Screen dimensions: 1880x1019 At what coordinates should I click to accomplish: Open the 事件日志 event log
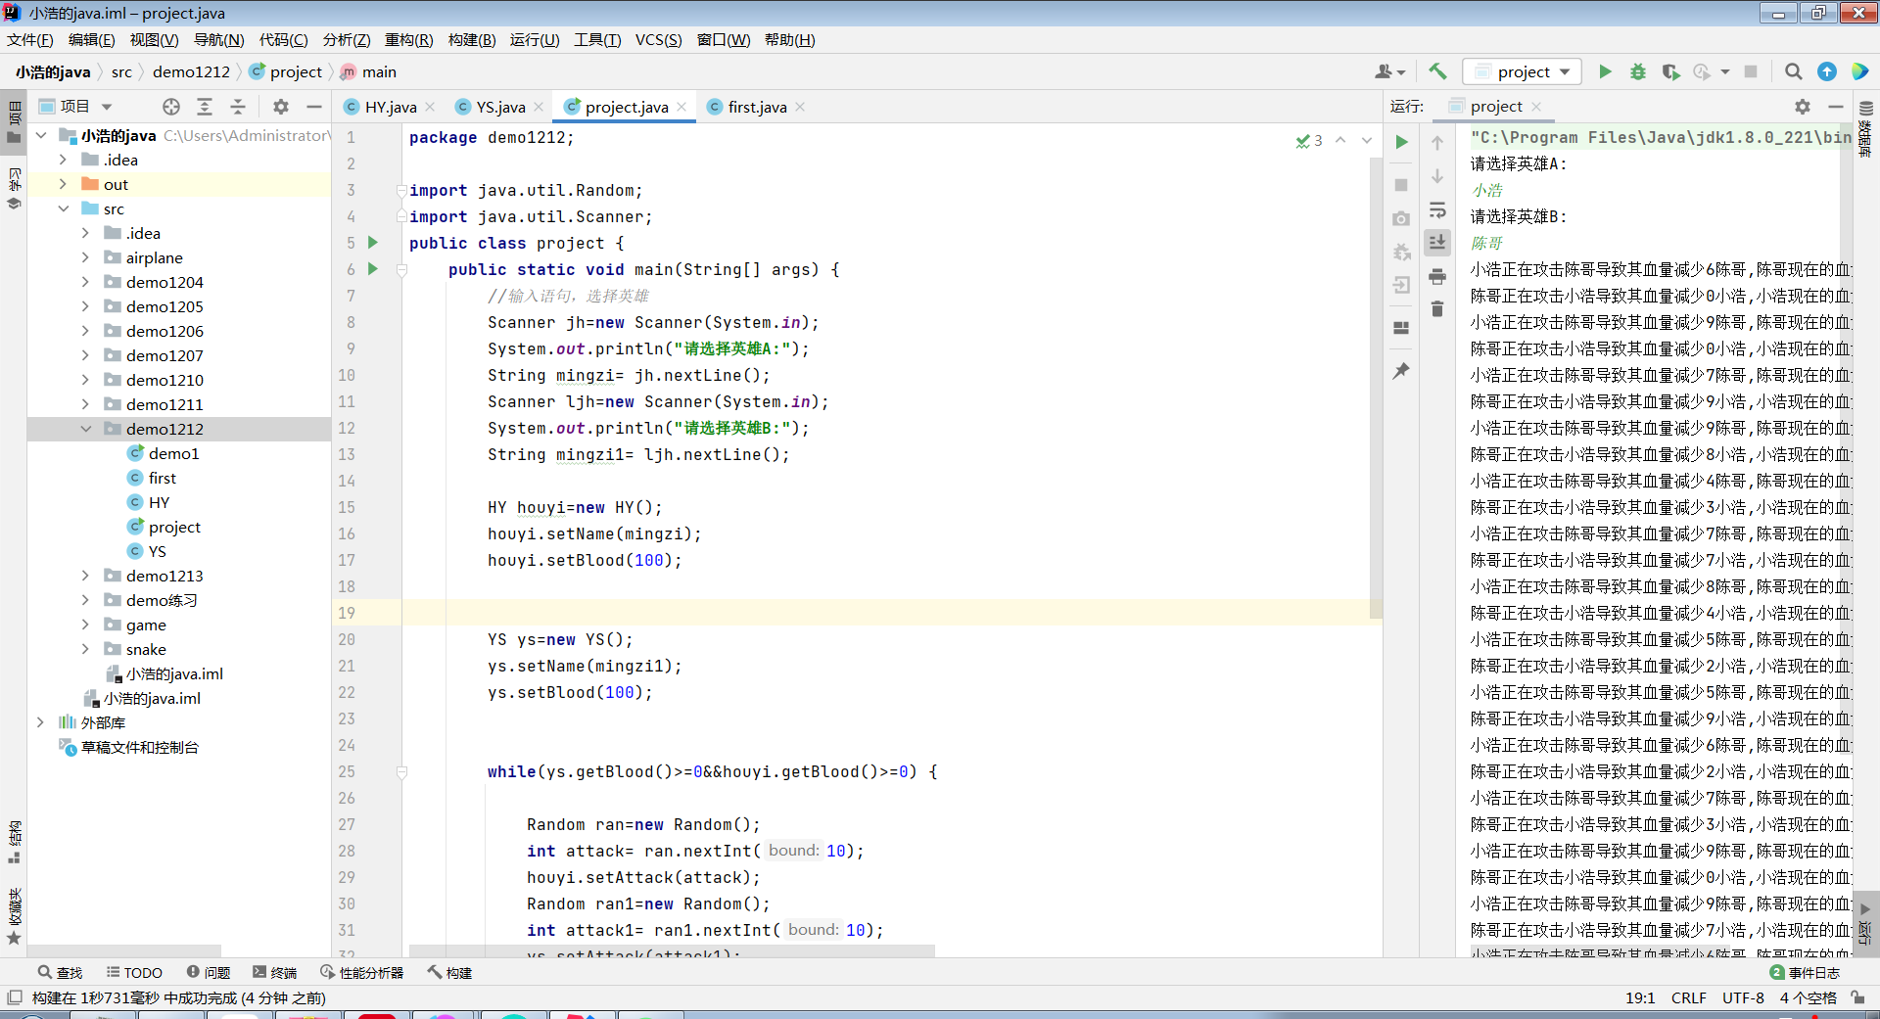(1805, 972)
